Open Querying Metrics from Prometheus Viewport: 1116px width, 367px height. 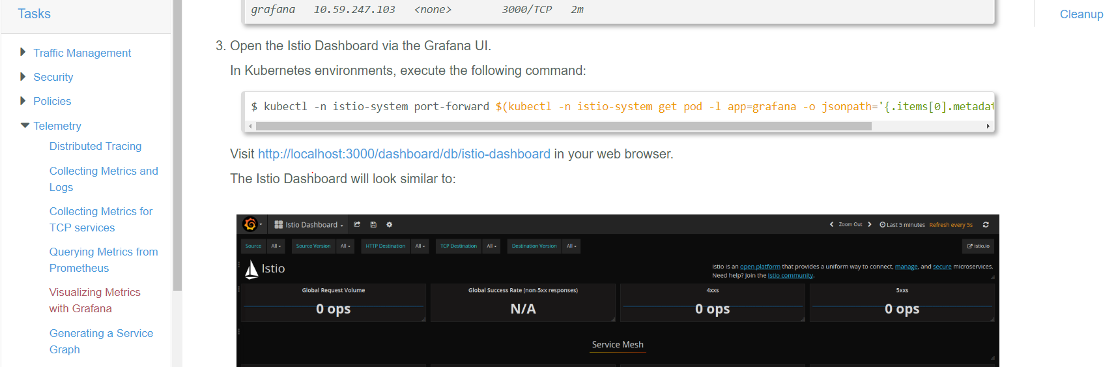point(104,259)
